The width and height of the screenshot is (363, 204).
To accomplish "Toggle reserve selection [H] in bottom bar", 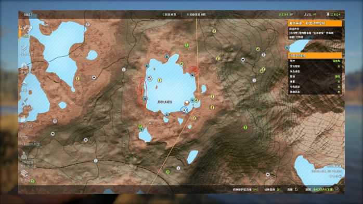I will click(245, 189).
